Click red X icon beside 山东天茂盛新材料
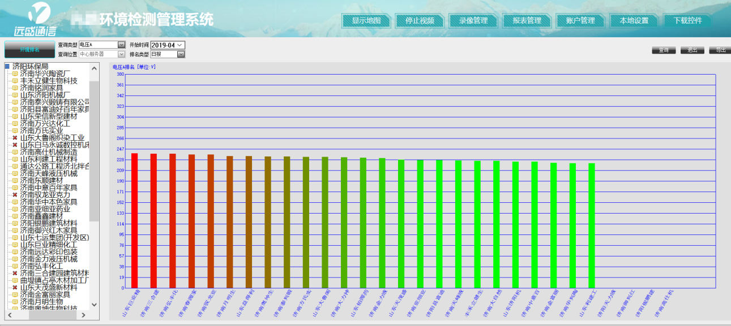This screenshot has height=326, width=731. tap(15, 288)
